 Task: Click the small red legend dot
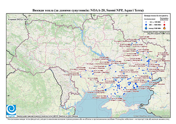point(164,22)
